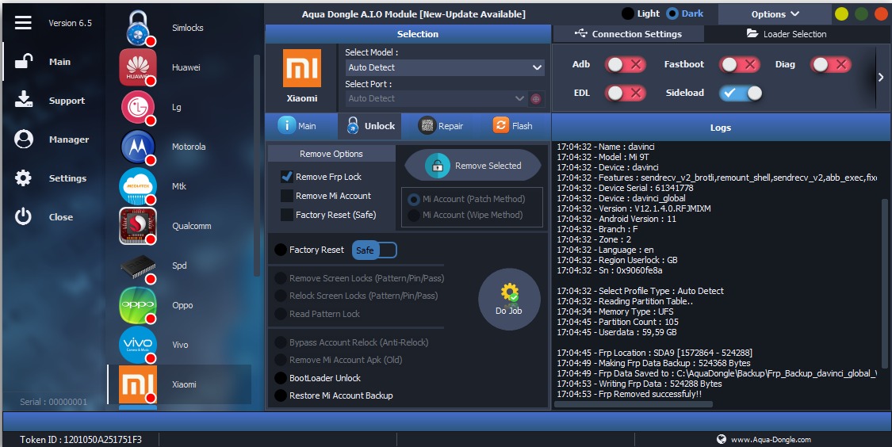
Task: Open the Connection Settings tab
Action: (628, 34)
